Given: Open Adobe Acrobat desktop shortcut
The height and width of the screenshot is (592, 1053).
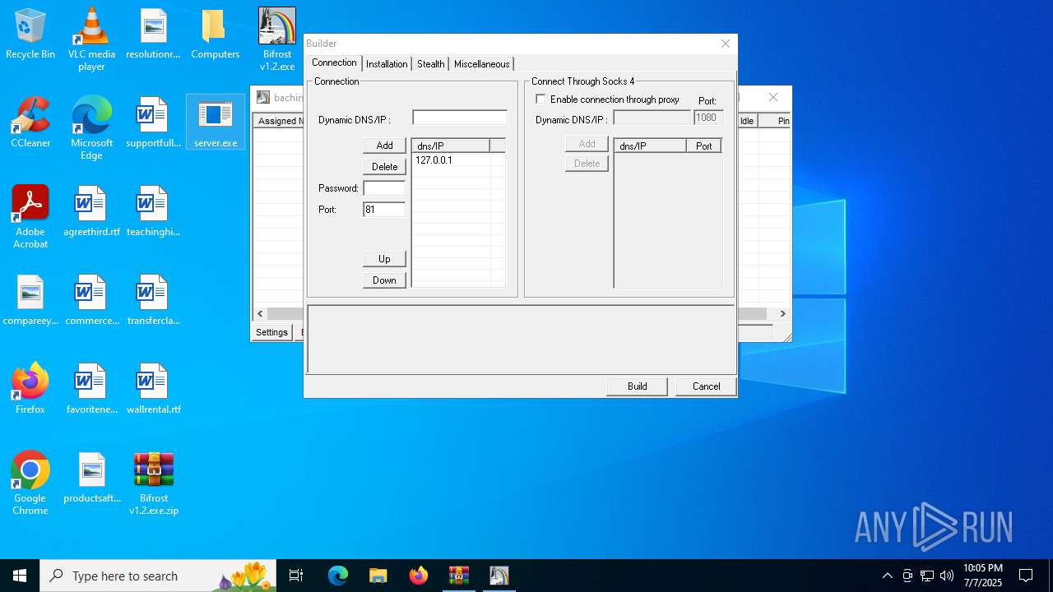Looking at the screenshot, I should point(30,217).
